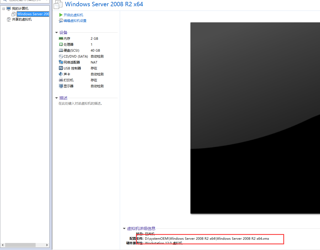Viewport: 320px width, 250px height.
Task: Click the 内存 device label
Action: pos(67,38)
